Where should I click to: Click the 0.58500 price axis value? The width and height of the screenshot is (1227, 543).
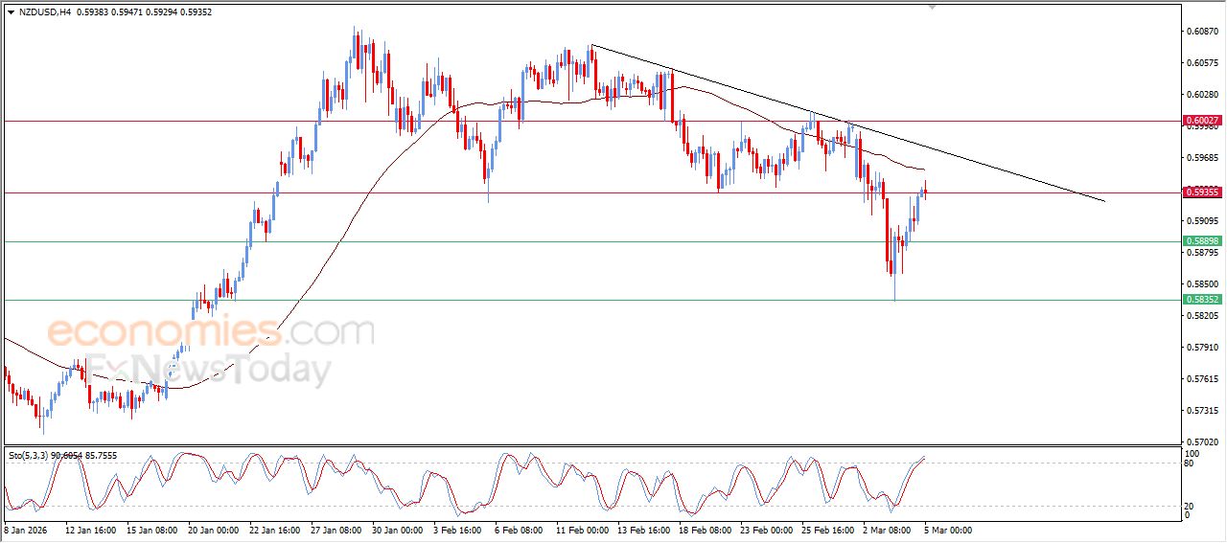point(1201,284)
